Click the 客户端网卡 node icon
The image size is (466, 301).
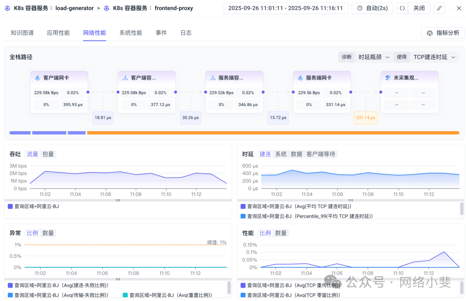pos(38,77)
